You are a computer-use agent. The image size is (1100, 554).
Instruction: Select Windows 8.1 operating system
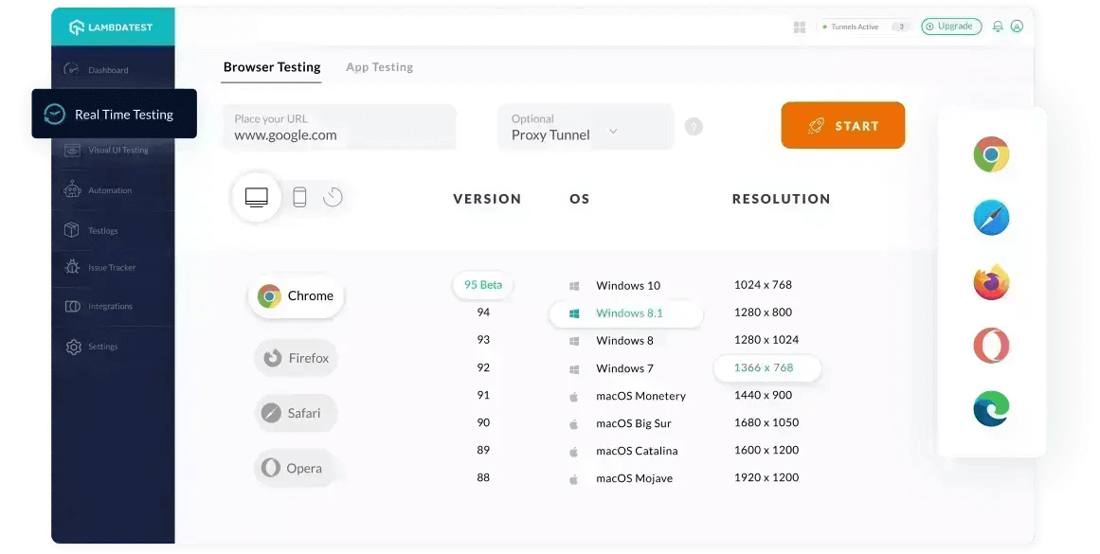tap(628, 313)
